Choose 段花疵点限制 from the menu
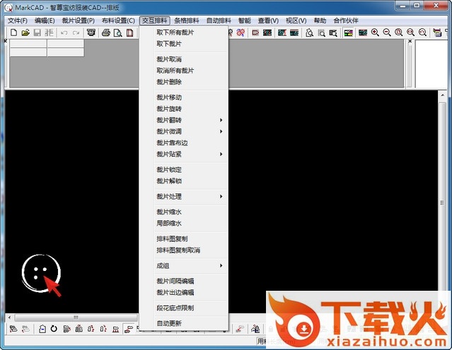This screenshot has height=350, width=452. point(184,308)
